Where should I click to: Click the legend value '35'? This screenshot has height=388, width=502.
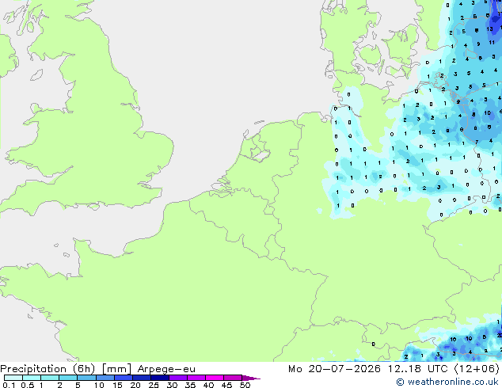tap(190, 385)
